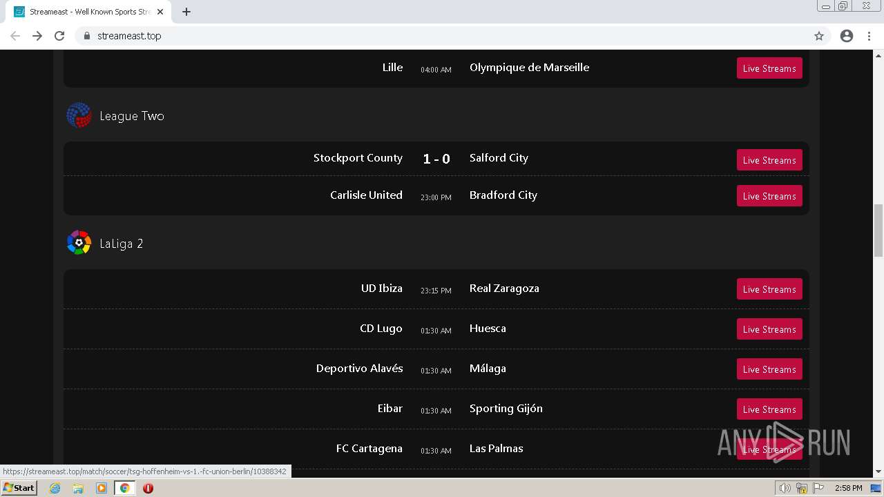Click the UD Ibiza team name
884x497 pixels.
(382, 289)
